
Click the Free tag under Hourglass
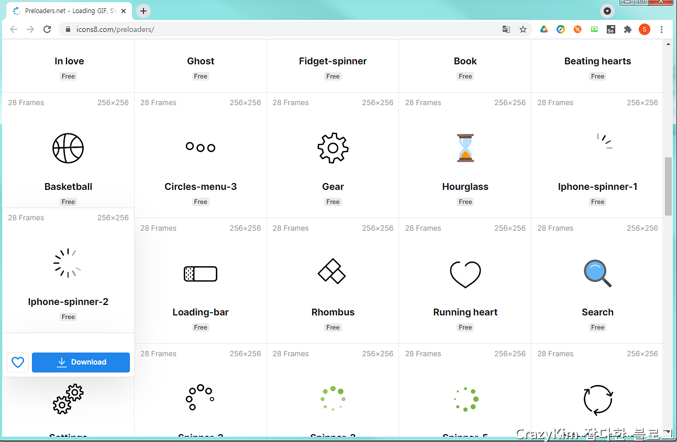click(465, 202)
